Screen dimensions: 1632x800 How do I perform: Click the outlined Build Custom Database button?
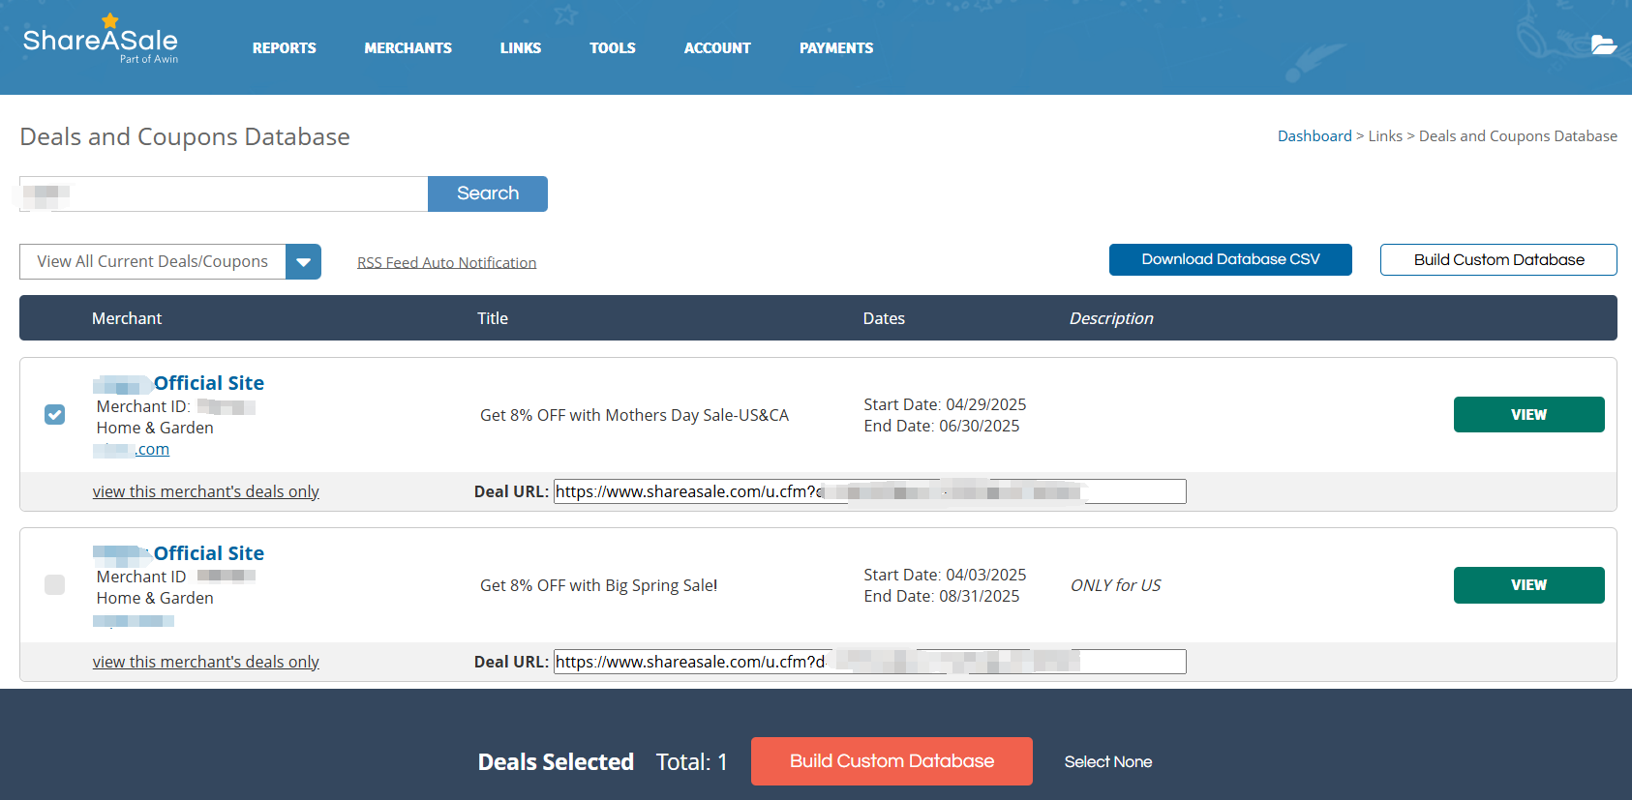(1498, 259)
